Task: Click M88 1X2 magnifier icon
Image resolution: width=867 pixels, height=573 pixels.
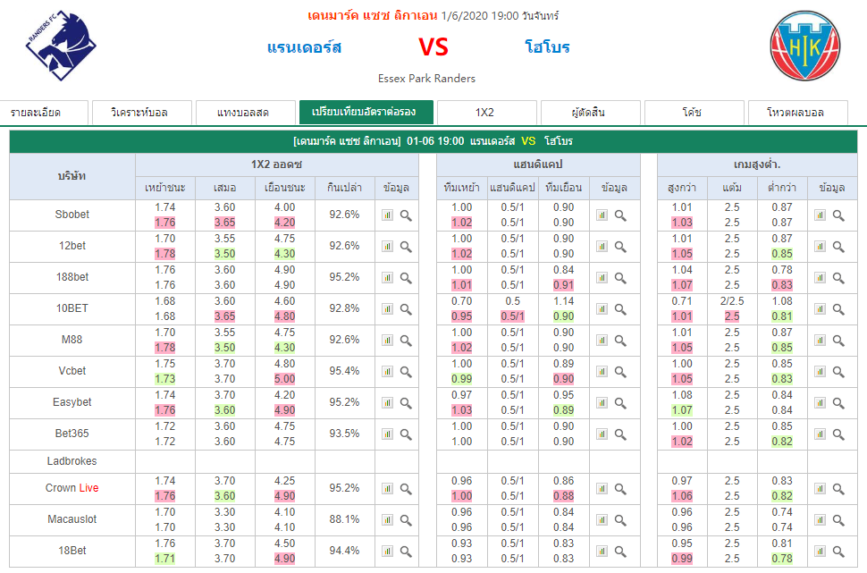Action: (x=406, y=341)
